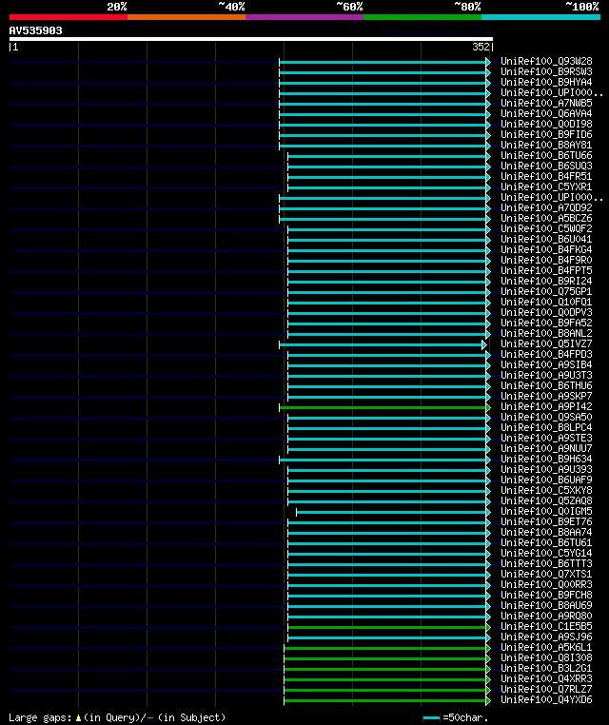Click the shorter cyan bar for Q5IVZ7
The width and height of the screenshot is (609, 725).
(383, 345)
